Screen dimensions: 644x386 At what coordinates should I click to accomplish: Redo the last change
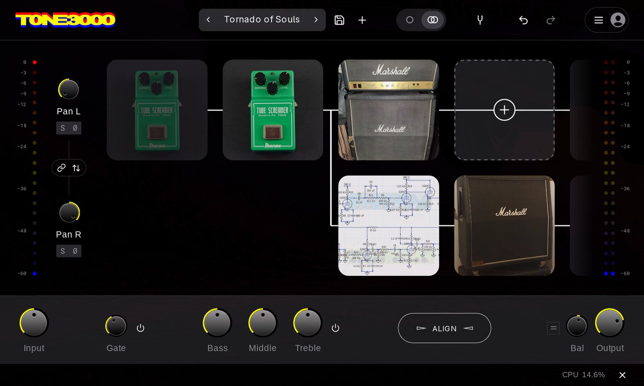click(551, 20)
